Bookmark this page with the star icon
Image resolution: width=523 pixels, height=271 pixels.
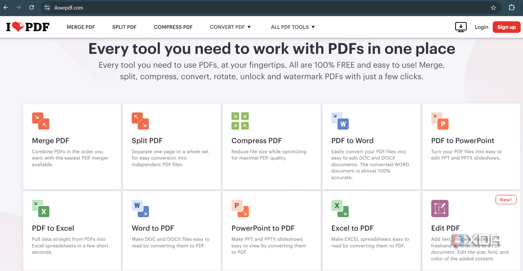(x=493, y=8)
